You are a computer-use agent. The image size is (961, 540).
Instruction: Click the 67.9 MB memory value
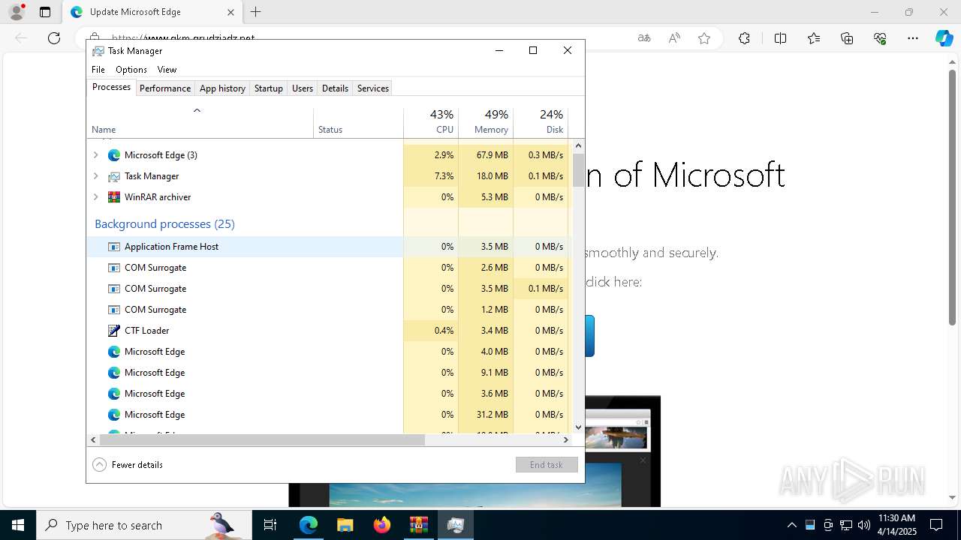point(492,155)
